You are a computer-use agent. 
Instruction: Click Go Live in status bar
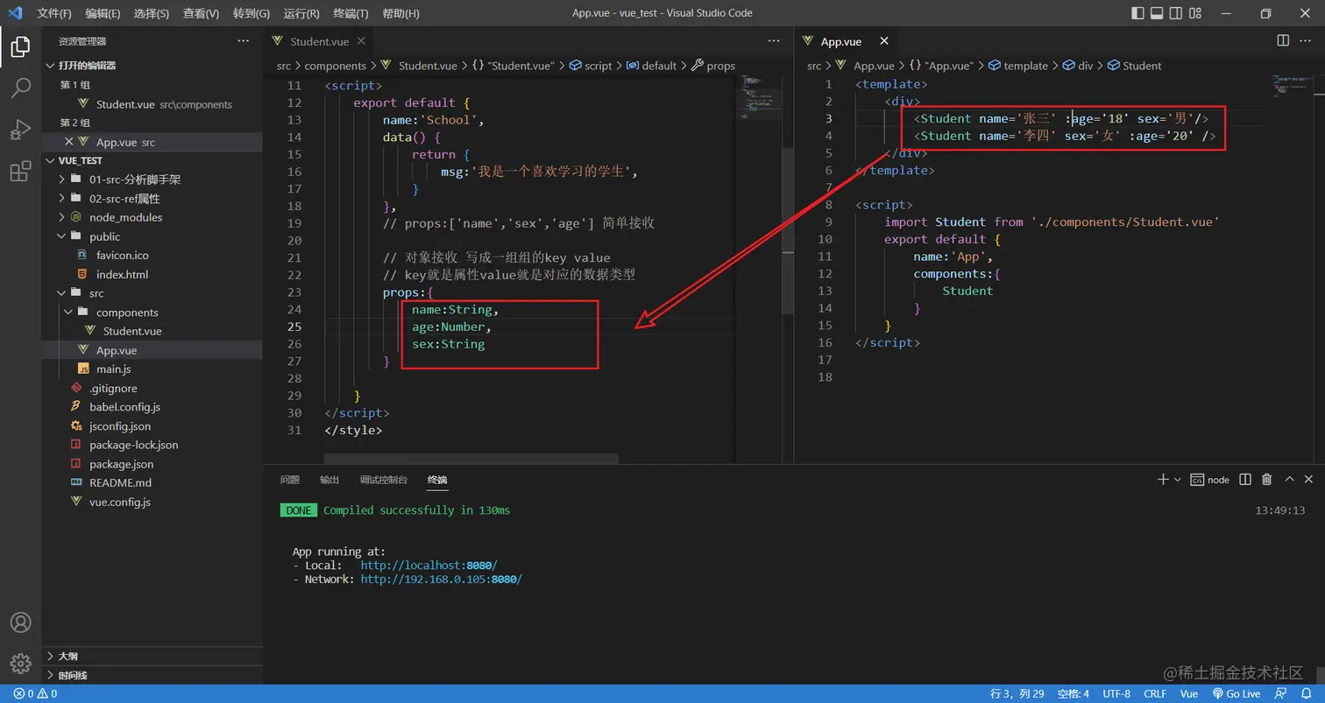click(x=1236, y=693)
